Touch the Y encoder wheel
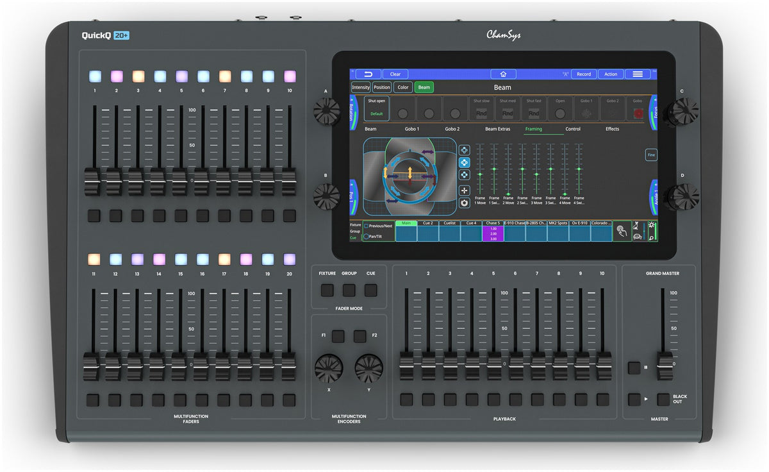 (x=369, y=369)
